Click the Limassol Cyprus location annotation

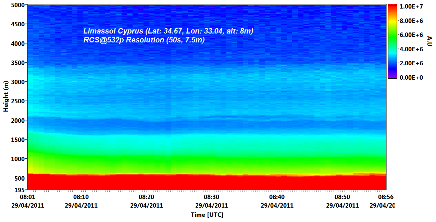click(x=168, y=31)
